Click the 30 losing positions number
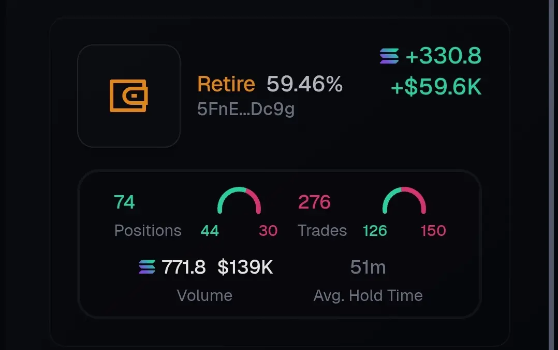The width and height of the screenshot is (558, 350). tap(268, 231)
